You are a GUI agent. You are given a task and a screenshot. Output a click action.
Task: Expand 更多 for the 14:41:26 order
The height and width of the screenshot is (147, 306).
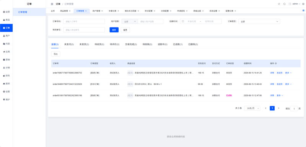288,73
